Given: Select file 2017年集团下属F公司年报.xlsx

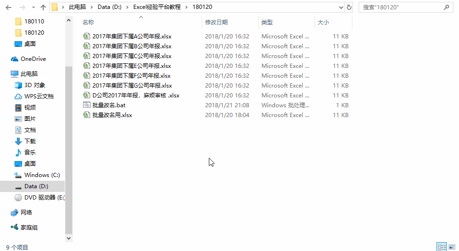Looking at the screenshot, I should [131, 76].
